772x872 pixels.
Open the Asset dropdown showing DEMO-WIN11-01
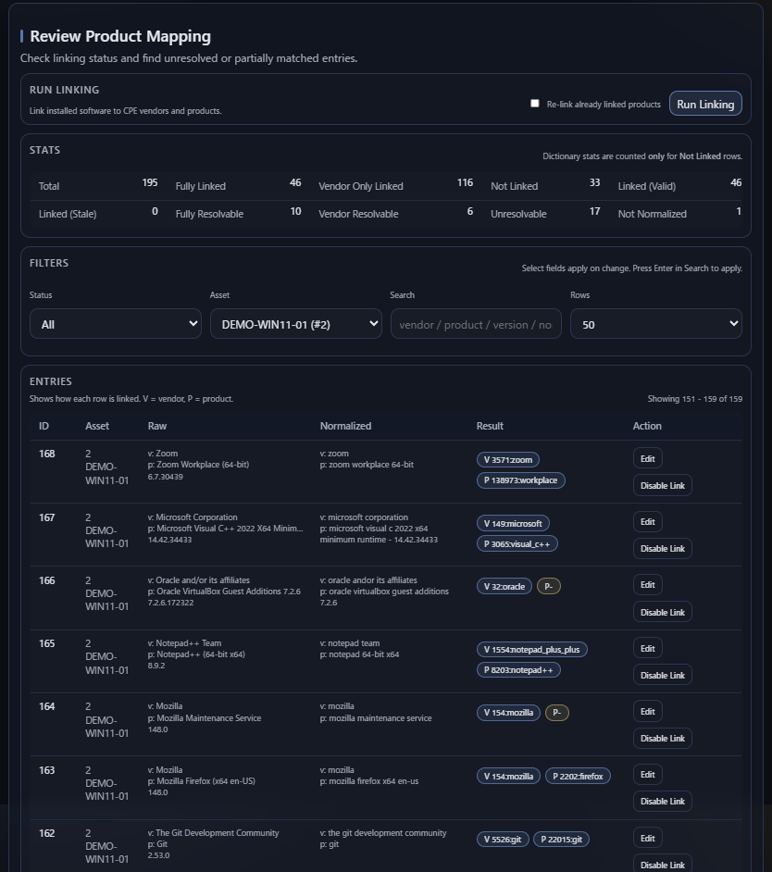(x=295, y=324)
